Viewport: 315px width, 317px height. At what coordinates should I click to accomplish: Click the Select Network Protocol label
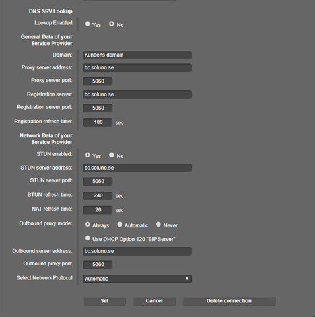pos(44,278)
